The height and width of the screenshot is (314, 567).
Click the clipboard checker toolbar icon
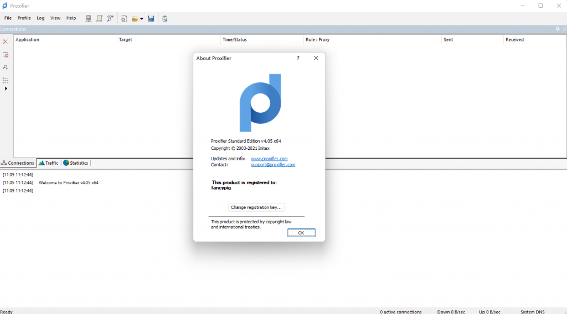[x=165, y=18]
